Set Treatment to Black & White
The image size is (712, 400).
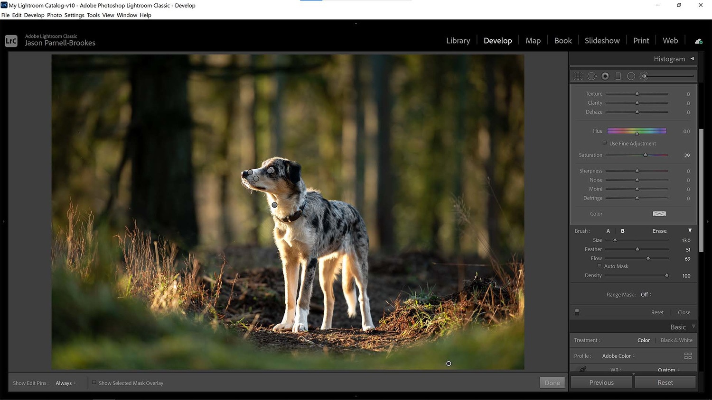(676, 340)
